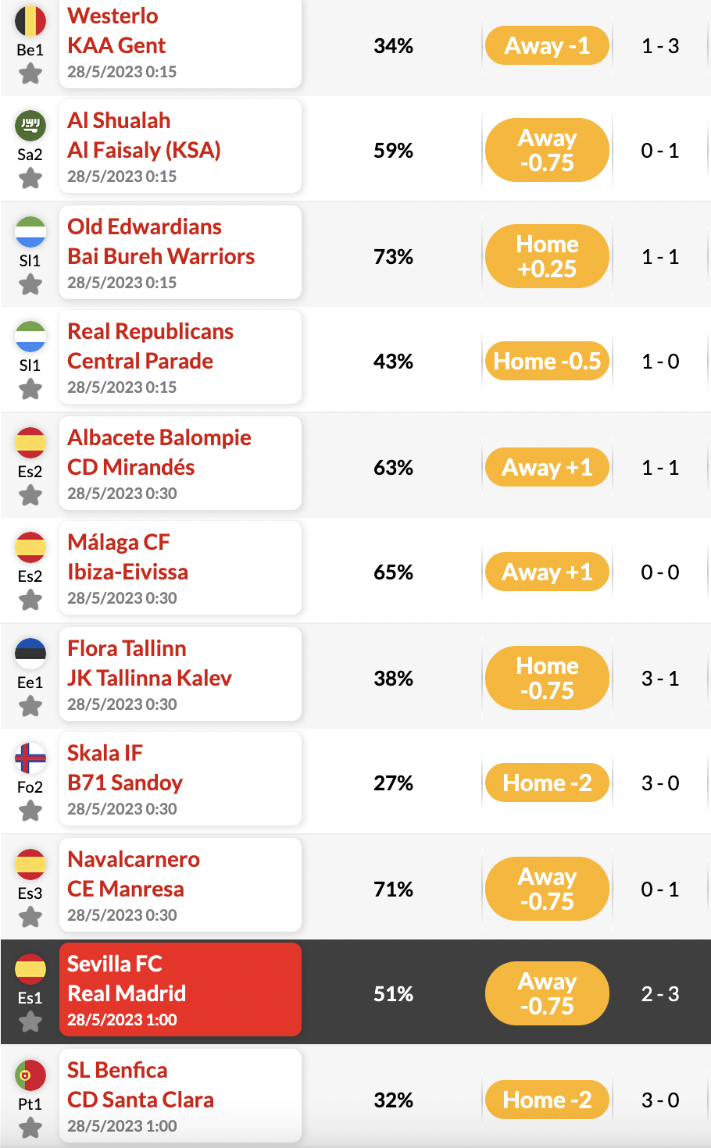
Task: Open the Albacete Balompie vs CD Mirandés match
Action: tap(180, 463)
